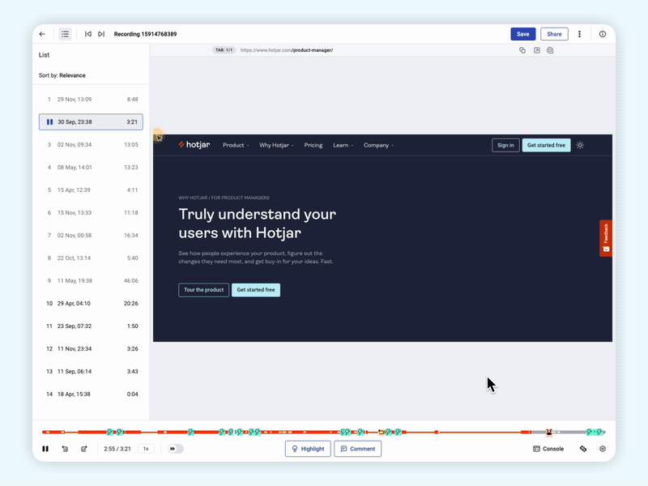Image resolution: width=648 pixels, height=486 pixels.
Task: Click the TAB: 1/1 indicator
Action: coord(224,50)
